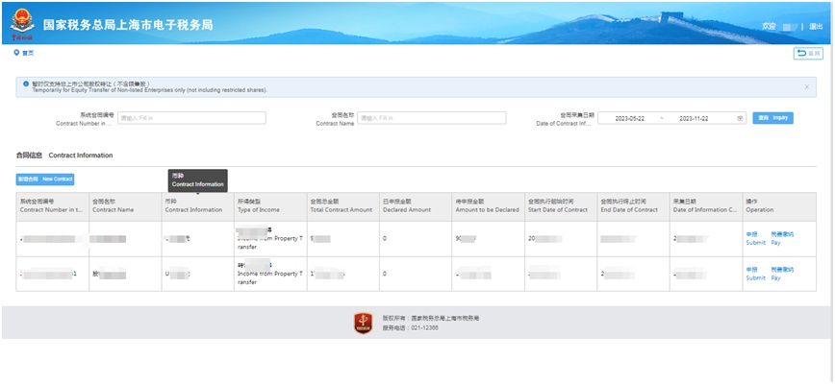Image resolution: width=835 pixels, height=384 pixels.
Task: Click the return (返回) button
Action: (x=807, y=54)
